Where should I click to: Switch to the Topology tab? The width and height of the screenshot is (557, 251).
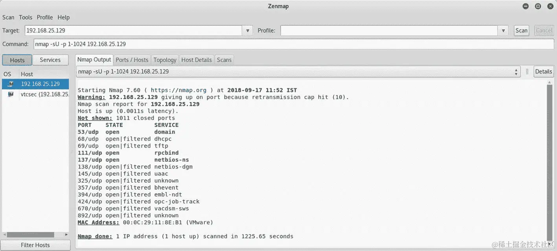click(165, 60)
